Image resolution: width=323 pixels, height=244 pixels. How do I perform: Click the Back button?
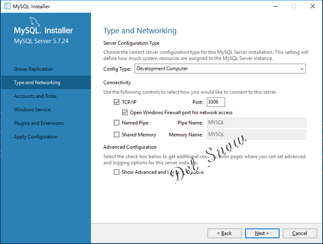pos(224,233)
